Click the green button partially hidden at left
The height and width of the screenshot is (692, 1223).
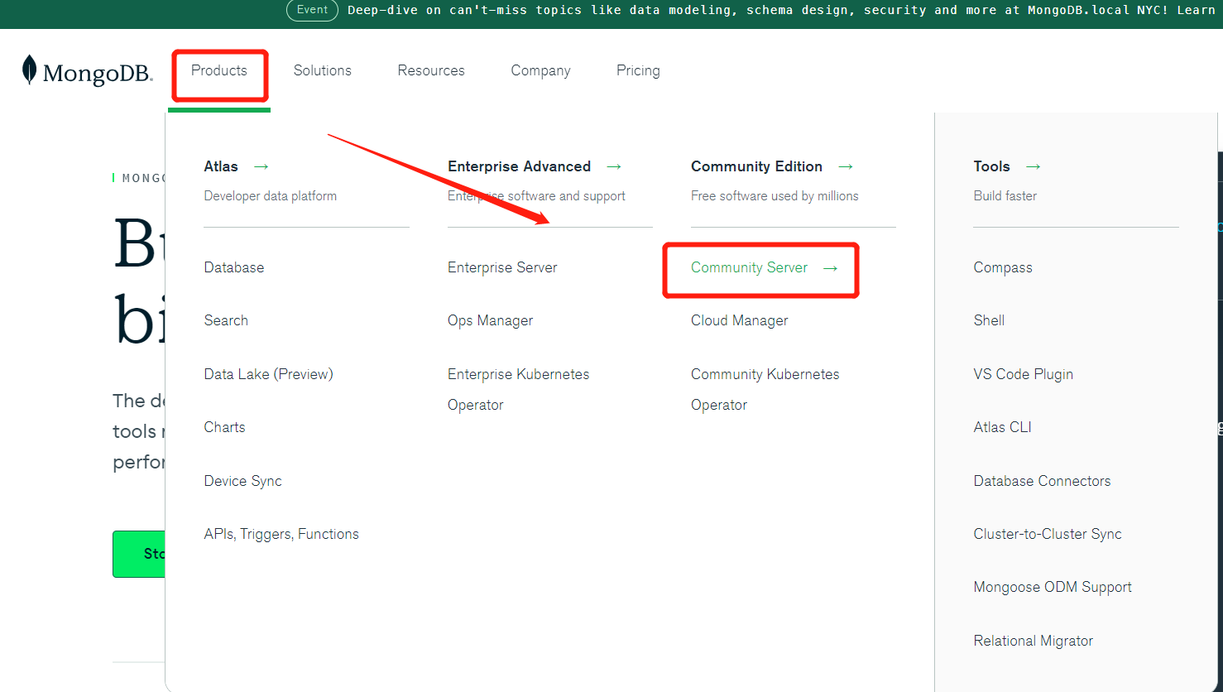(139, 554)
